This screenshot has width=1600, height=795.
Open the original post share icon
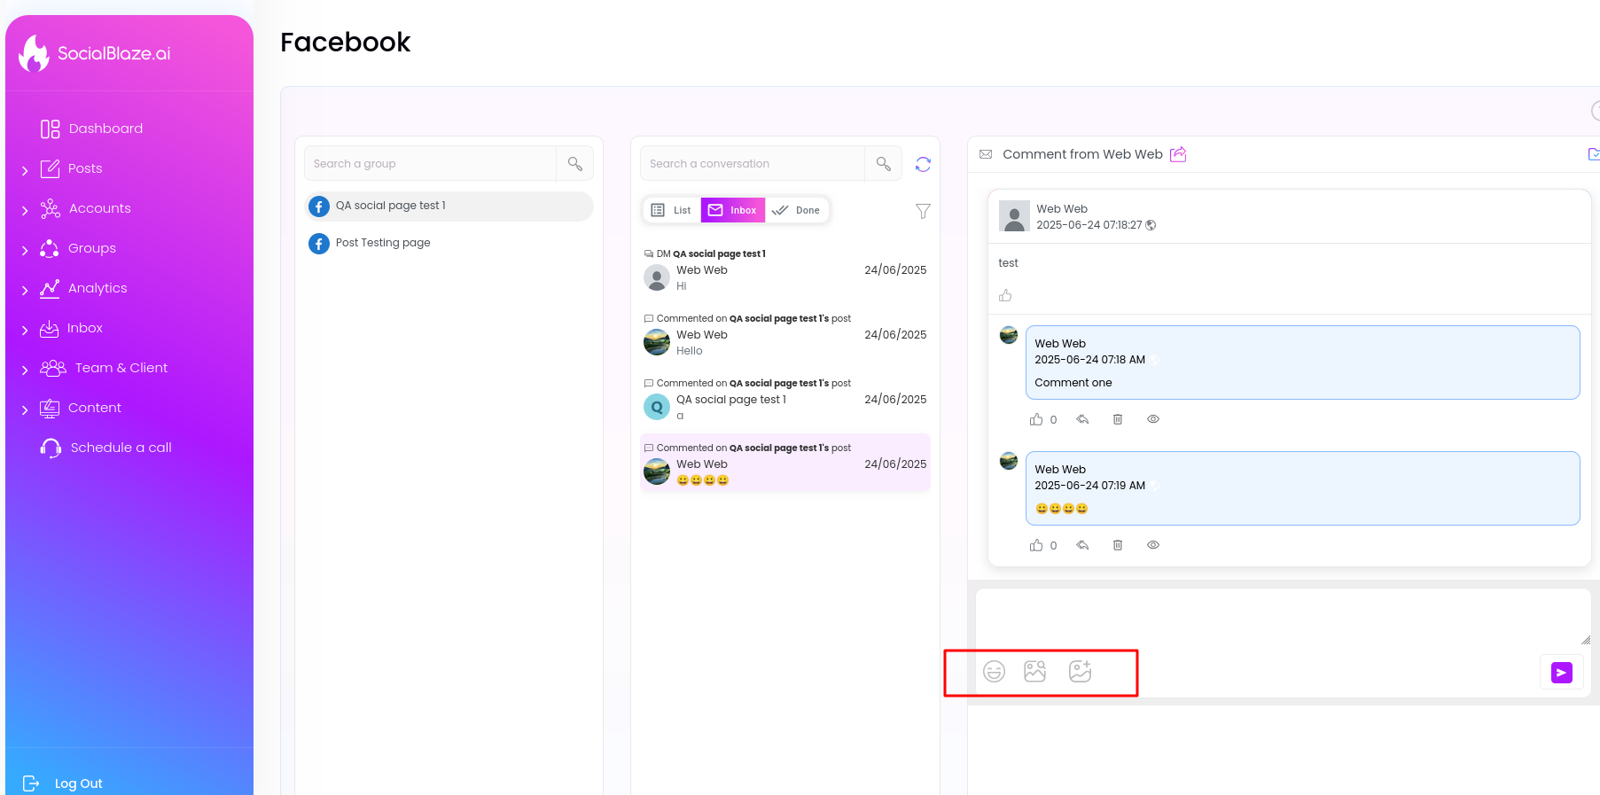1178,154
